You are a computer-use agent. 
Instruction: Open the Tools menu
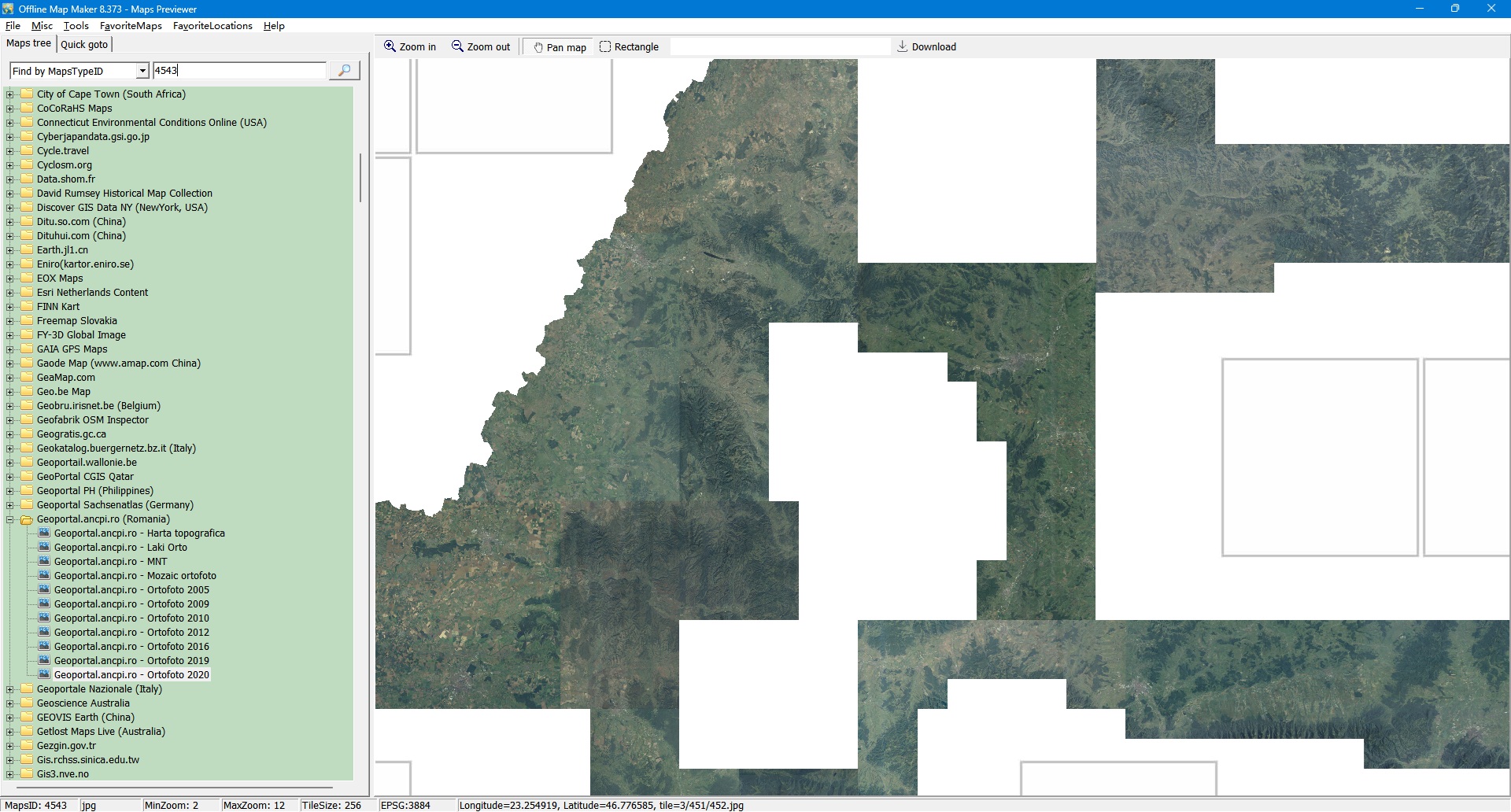[x=76, y=26]
